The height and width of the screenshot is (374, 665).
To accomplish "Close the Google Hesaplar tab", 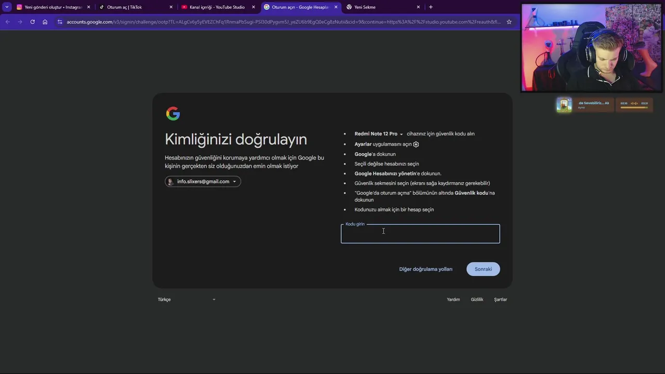I will (336, 7).
